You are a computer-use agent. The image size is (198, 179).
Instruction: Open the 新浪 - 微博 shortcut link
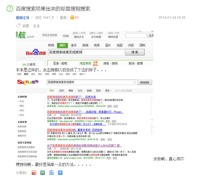pos(135,63)
